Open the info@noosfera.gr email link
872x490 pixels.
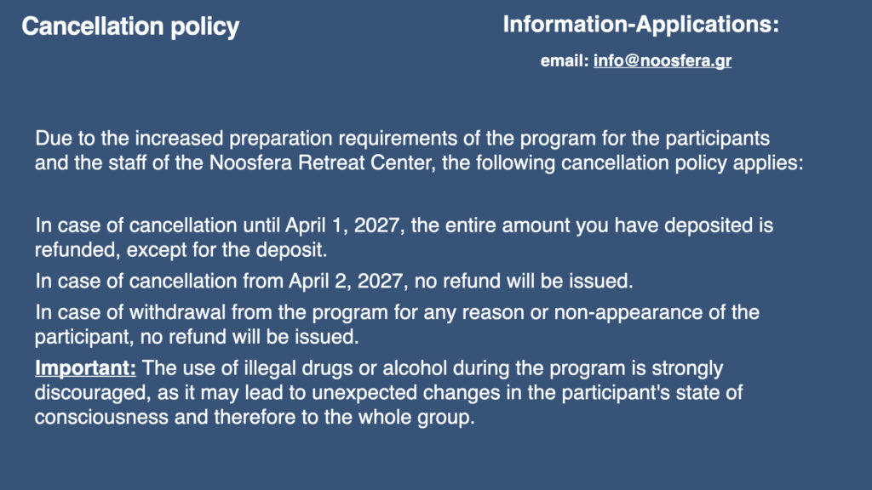662,62
